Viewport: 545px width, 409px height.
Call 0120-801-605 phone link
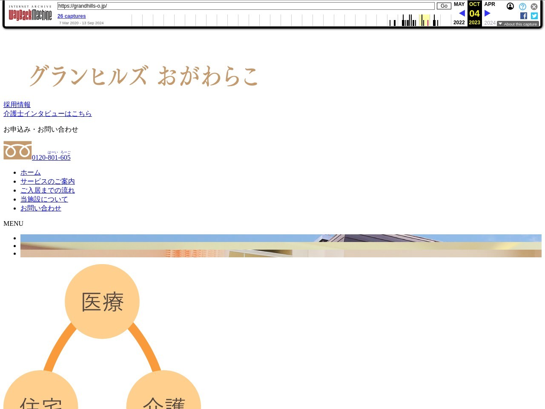(51, 157)
